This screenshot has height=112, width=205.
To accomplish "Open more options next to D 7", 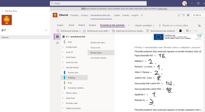I will pos(46,30).
